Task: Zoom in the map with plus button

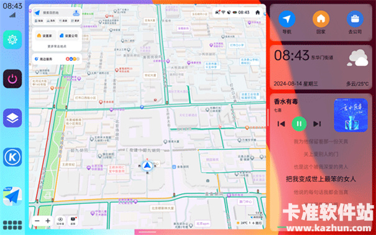Action: pos(48,221)
